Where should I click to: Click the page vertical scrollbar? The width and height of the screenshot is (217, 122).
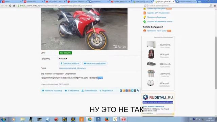coord(216,63)
